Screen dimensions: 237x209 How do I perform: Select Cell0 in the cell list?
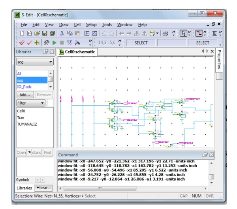(x=21, y=111)
